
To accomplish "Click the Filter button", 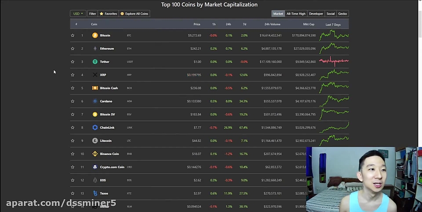I will pos(92,14).
